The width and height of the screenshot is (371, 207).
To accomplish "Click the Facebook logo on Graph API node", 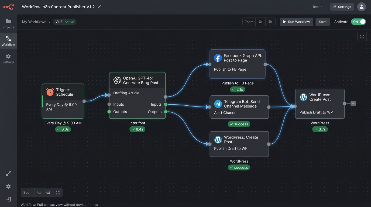I will click(218, 58).
